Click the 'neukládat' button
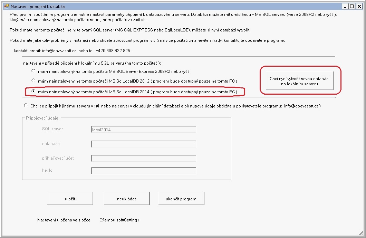366x238 pixels. pyautogui.click(x=126, y=199)
